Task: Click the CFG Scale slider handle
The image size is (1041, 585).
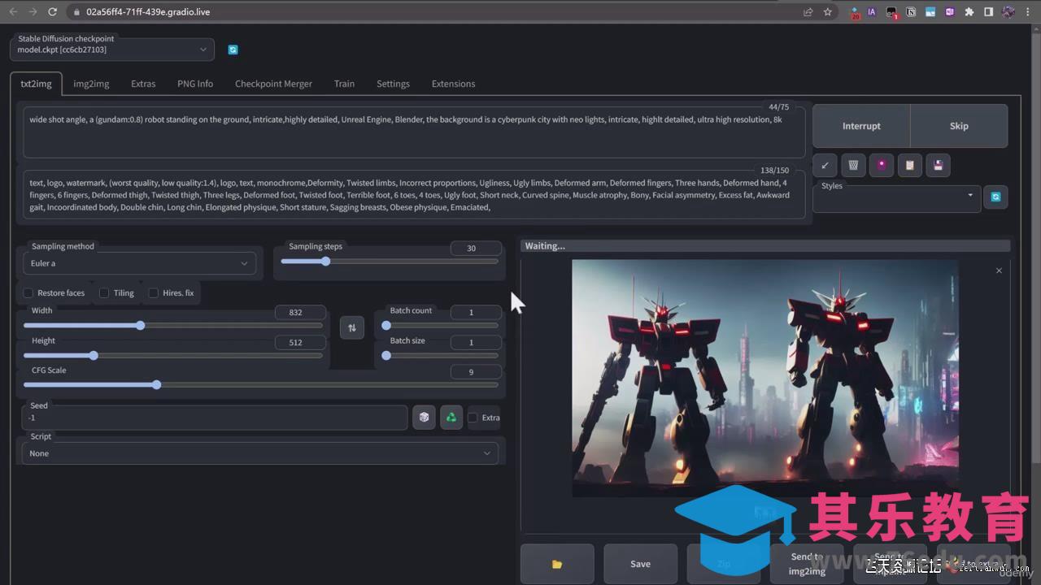Action: (156, 385)
